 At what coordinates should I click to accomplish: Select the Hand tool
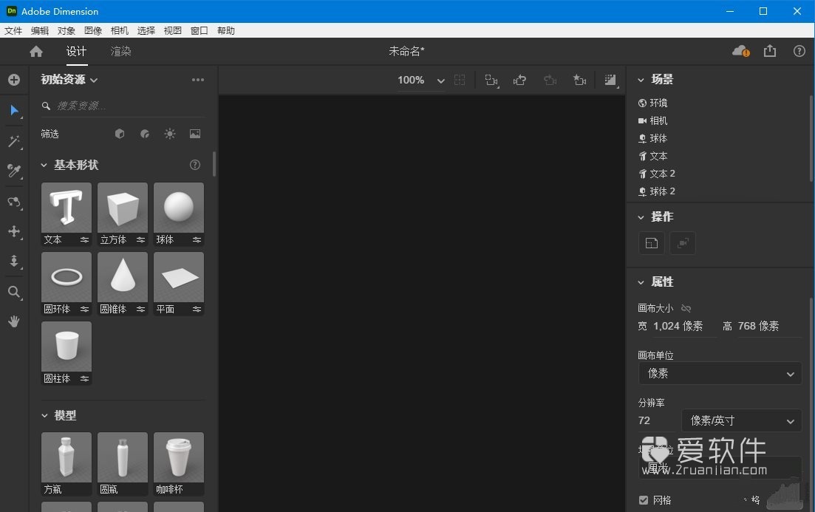pyautogui.click(x=14, y=321)
